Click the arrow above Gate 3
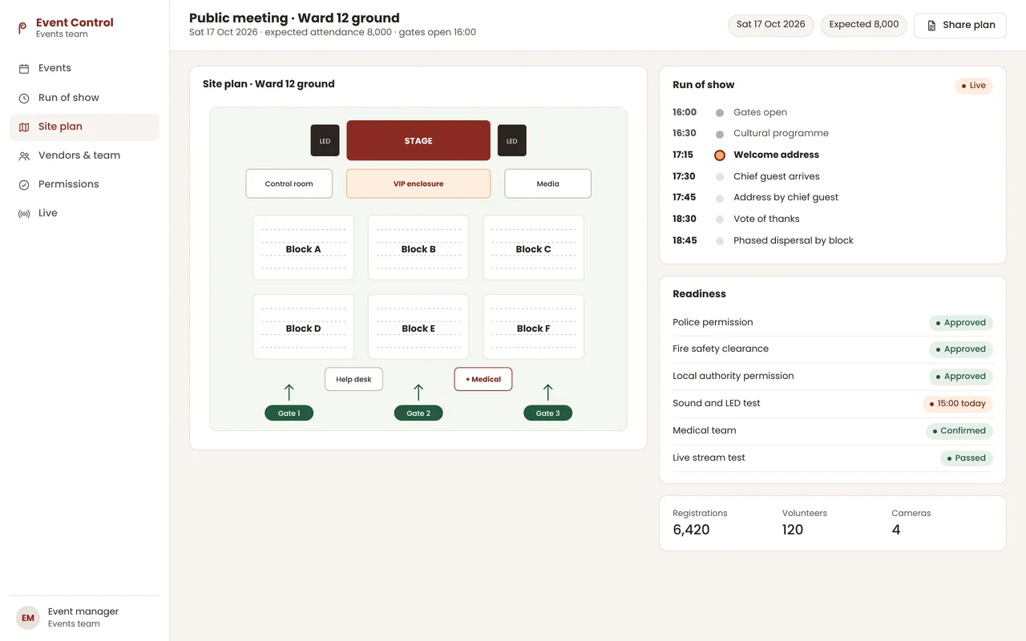 click(x=548, y=392)
